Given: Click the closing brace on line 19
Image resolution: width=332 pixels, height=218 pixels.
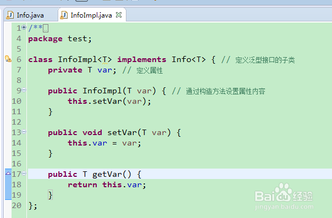Looking at the screenshot, I should pos(50,195).
